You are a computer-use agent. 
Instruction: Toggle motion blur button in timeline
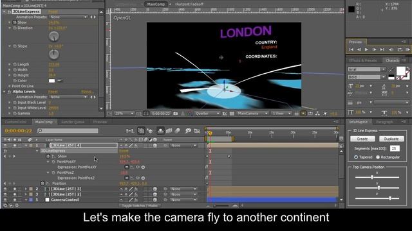(178, 130)
